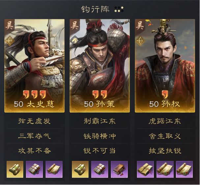
Task: Click the bamboo slips item under 孙策
Action: click(x=119, y=169)
